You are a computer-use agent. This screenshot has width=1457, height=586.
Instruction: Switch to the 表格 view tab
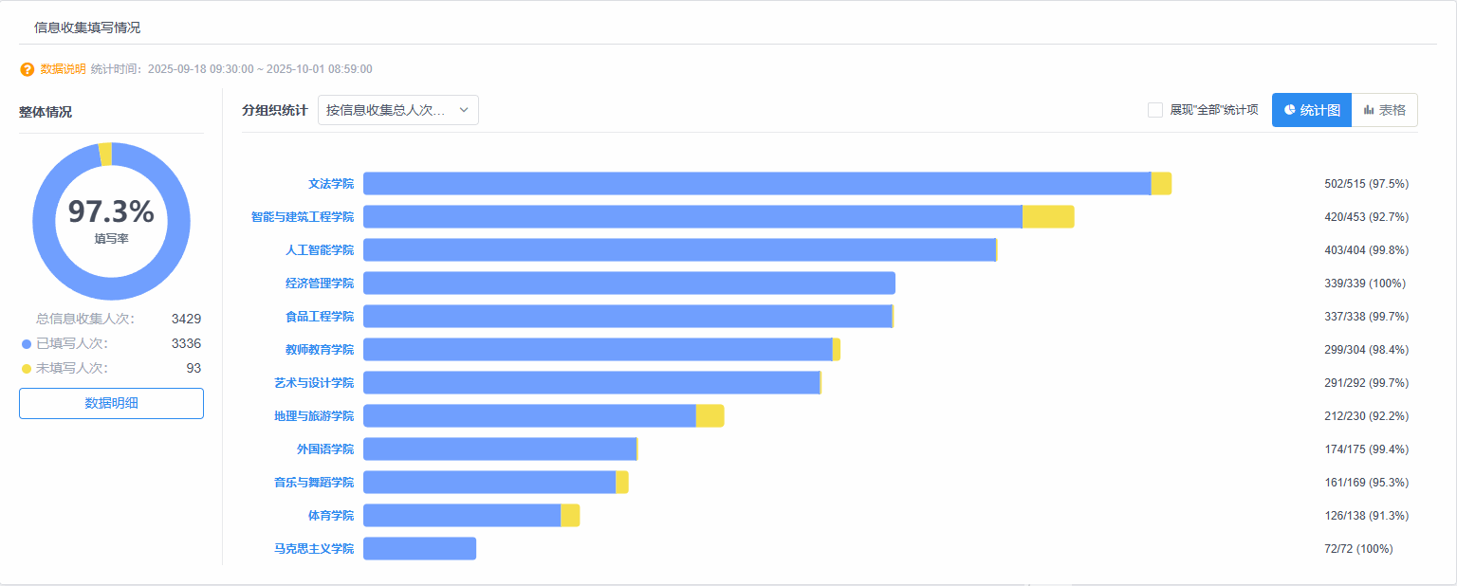(1384, 110)
